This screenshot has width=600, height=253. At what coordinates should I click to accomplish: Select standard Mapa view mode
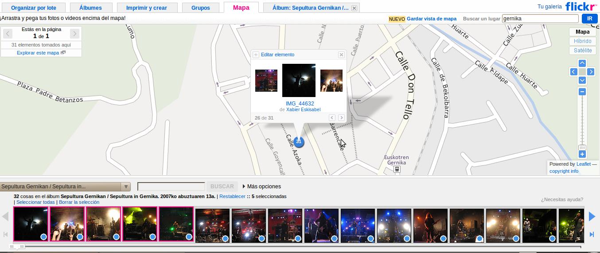(x=582, y=32)
